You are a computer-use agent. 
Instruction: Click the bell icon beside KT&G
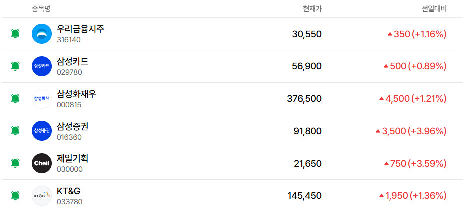click(15, 195)
